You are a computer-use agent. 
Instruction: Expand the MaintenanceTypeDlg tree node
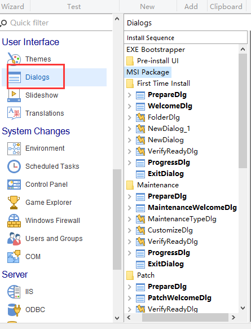[x=129, y=219]
